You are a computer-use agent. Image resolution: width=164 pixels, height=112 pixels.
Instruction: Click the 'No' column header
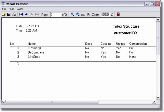(12, 44)
